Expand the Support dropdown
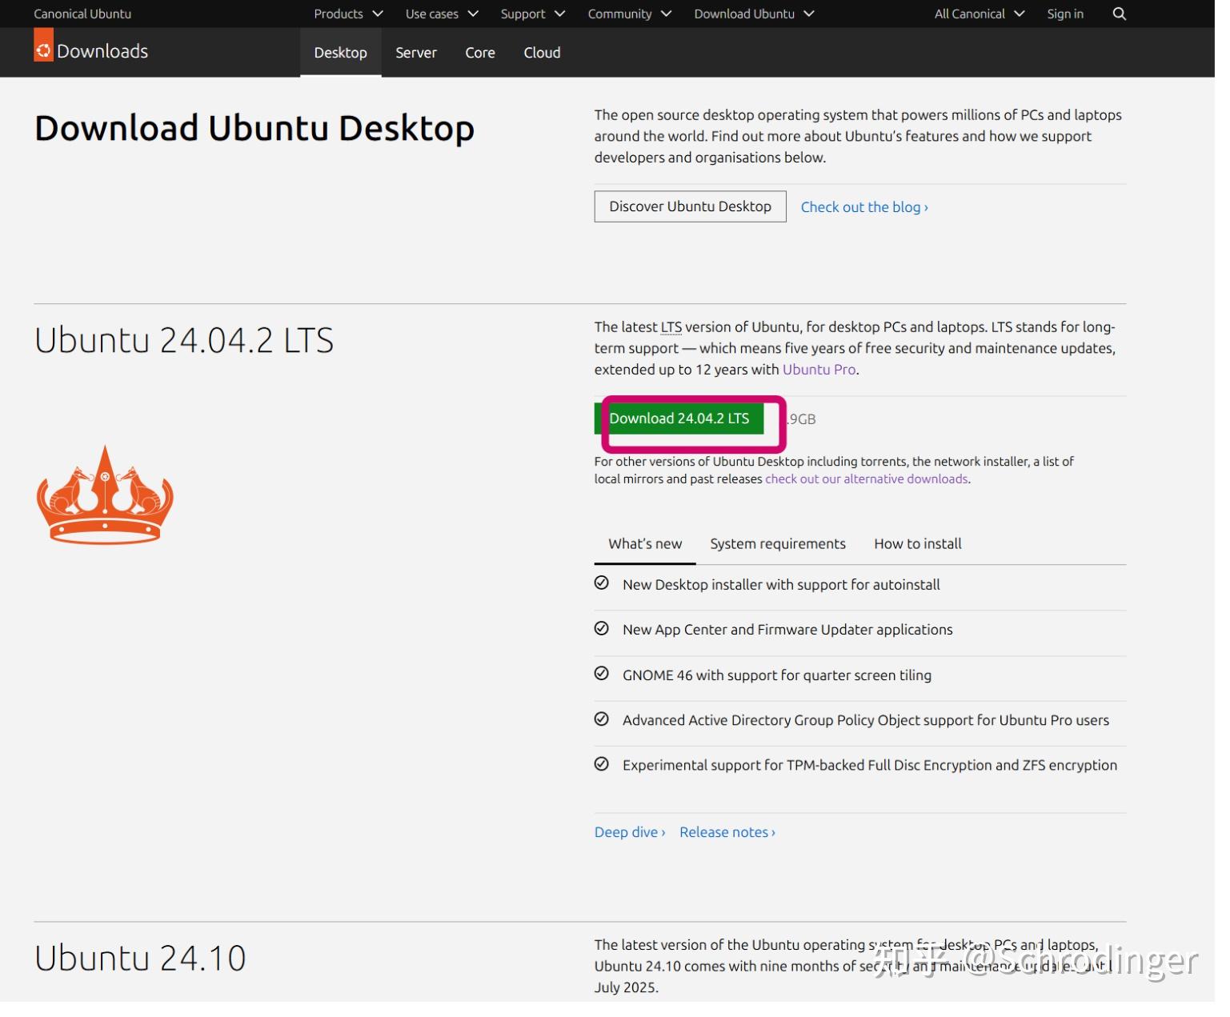 click(x=531, y=14)
